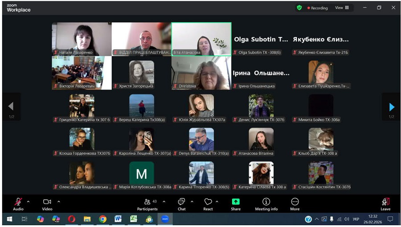Expand video options arrow next to Video

tap(59, 202)
